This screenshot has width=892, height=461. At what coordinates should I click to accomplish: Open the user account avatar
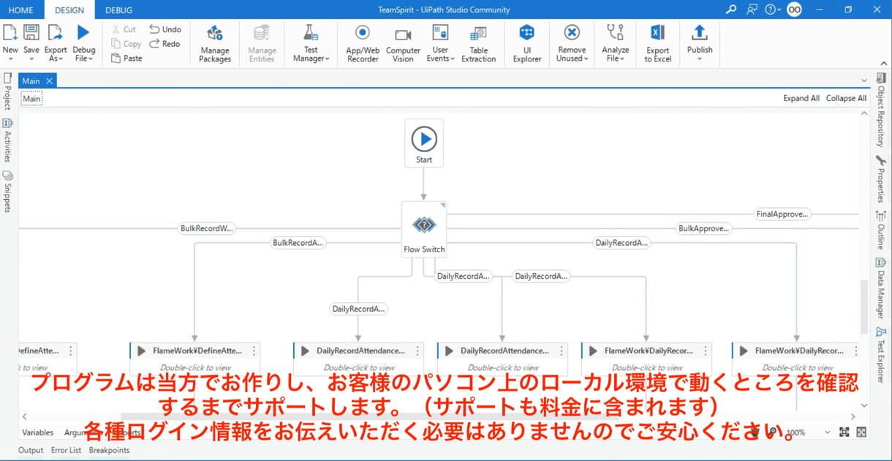(794, 10)
